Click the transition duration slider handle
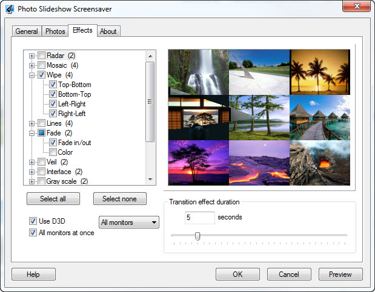 [x=197, y=236]
